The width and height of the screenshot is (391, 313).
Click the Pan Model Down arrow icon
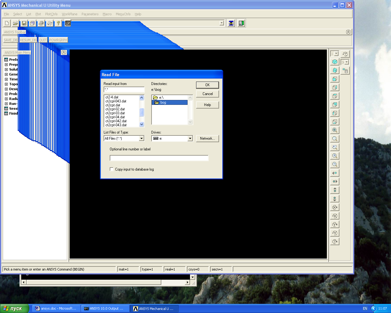335,199
